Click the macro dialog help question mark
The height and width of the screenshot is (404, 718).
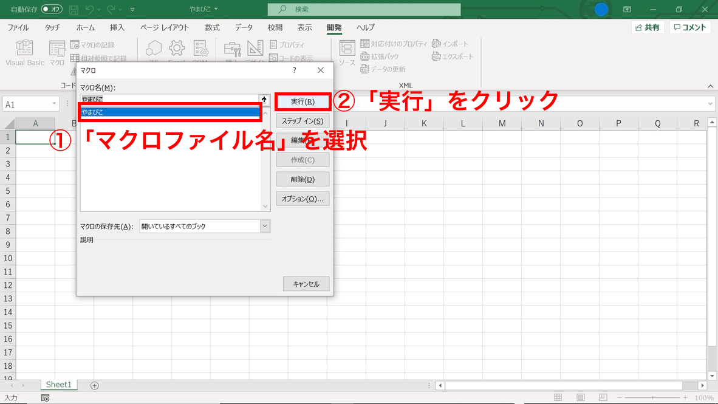(295, 70)
